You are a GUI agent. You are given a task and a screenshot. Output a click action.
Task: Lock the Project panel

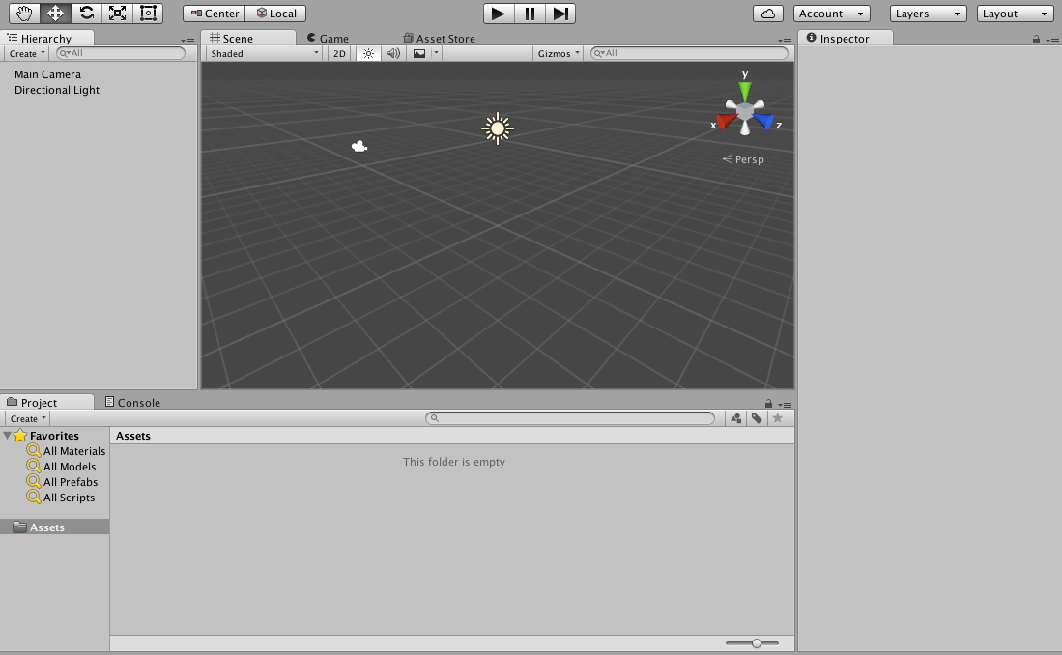(x=768, y=404)
